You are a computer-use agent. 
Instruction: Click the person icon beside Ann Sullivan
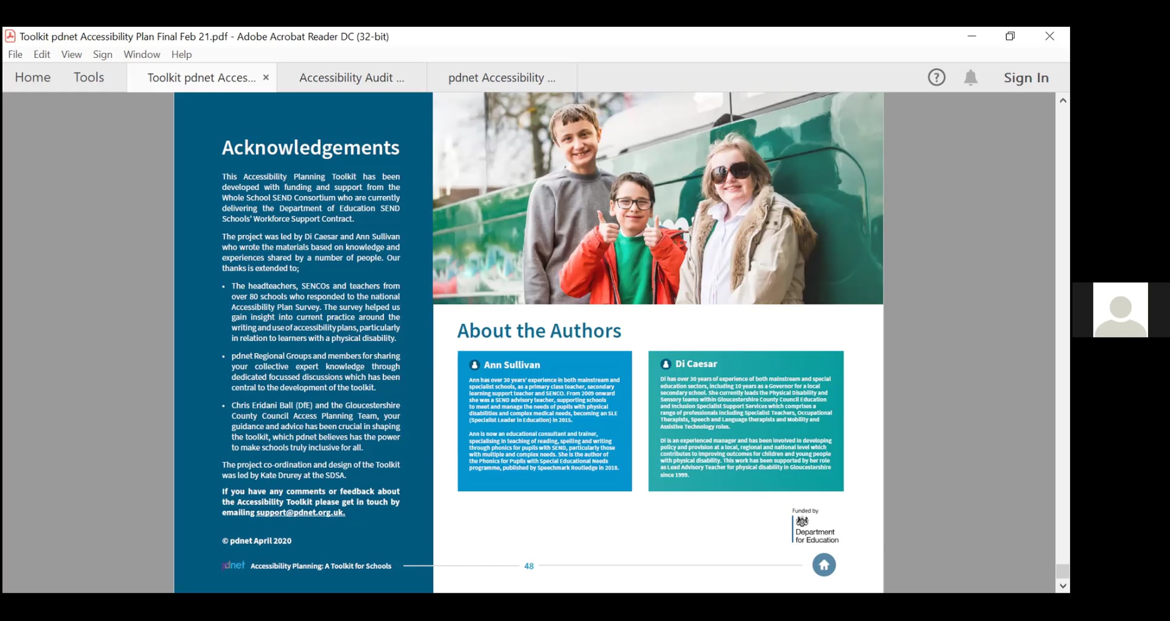[474, 365]
